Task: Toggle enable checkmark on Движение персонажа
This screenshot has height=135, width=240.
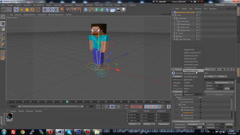Action: pyautogui.click(x=200, y=12)
